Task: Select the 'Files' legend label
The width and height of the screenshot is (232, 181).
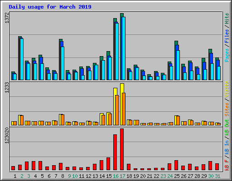Action: click(227, 36)
